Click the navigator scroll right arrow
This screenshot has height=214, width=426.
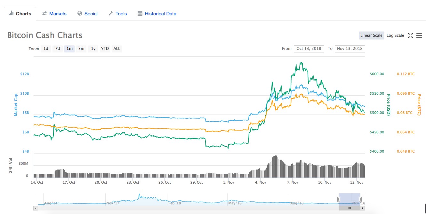point(363,208)
